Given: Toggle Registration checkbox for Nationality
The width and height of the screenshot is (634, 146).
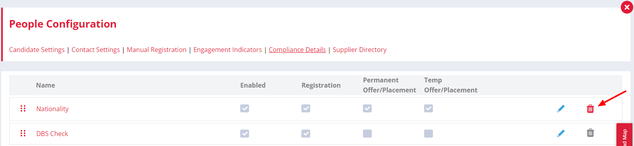Looking at the screenshot, I should point(306,108).
